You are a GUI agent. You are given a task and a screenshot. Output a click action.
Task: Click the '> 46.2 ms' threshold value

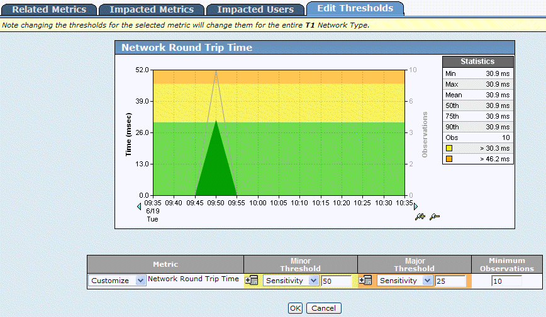coord(494,159)
